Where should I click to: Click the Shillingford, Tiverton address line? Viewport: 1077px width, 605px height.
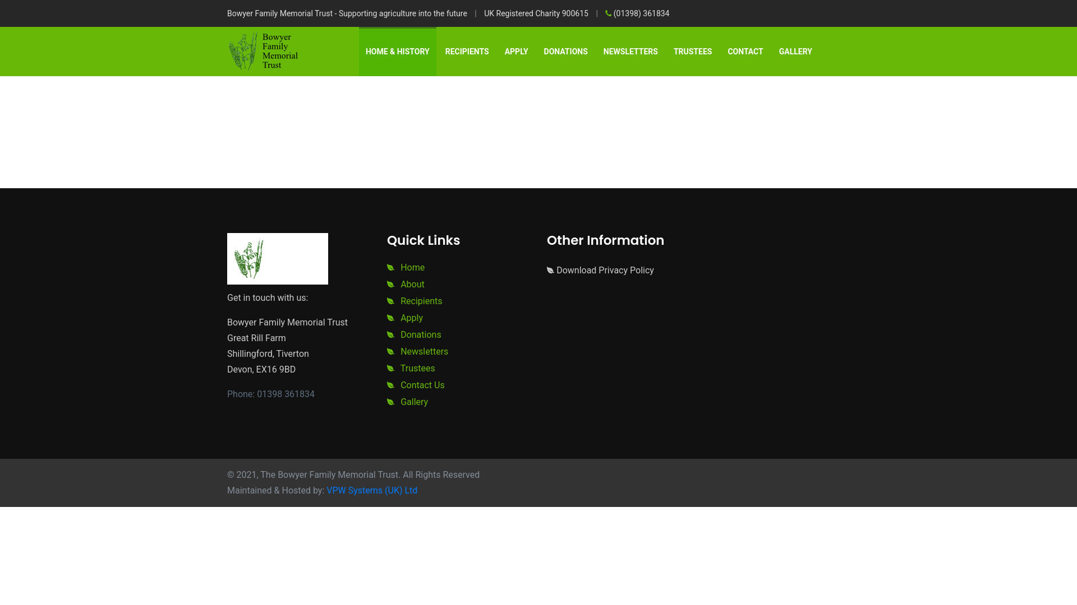click(x=268, y=354)
